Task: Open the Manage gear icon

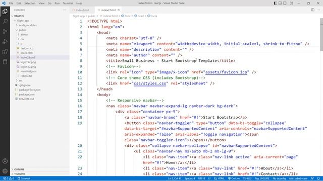Action: (x=5, y=171)
